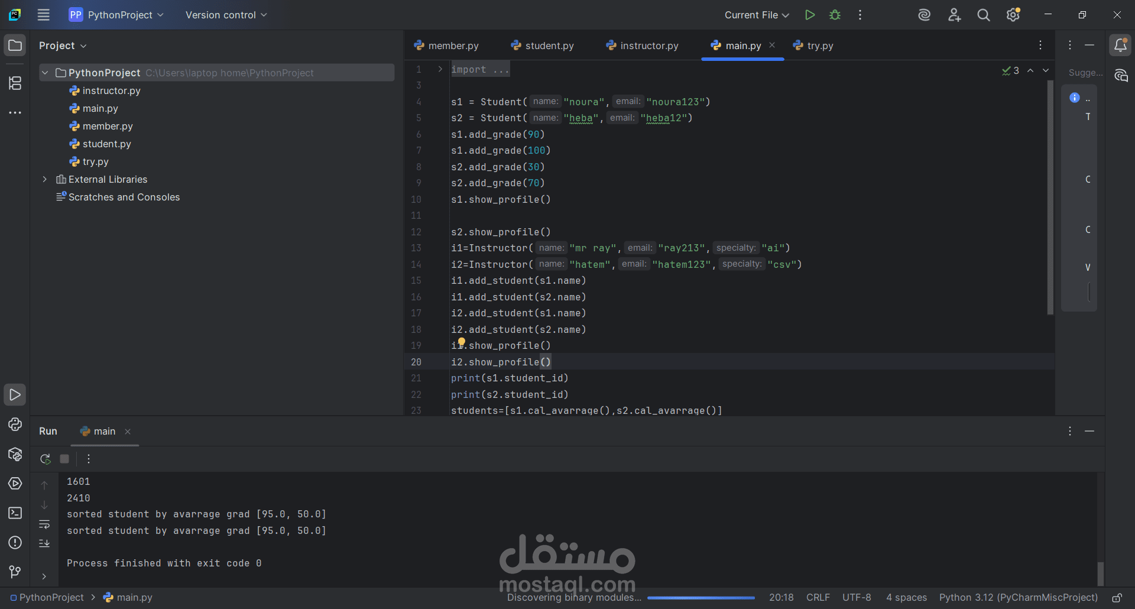Image resolution: width=1135 pixels, height=609 pixels.
Task: Open the Services tool window
Action: pos(15,484)
